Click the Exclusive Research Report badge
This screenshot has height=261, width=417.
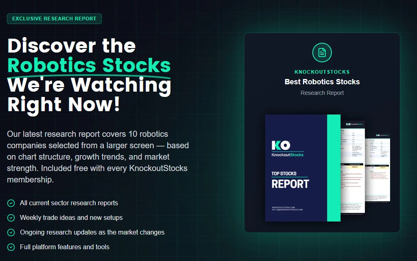click(54, 19)
